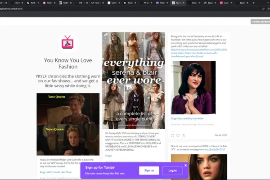Switch to the "PR C" tab
The width and height of the screenshot is (270, 180).
[146, 3]
